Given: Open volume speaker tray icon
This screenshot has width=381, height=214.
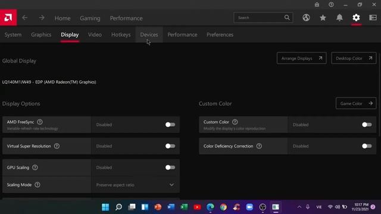Looking at the screenshot, I should (x=338, y=207).
